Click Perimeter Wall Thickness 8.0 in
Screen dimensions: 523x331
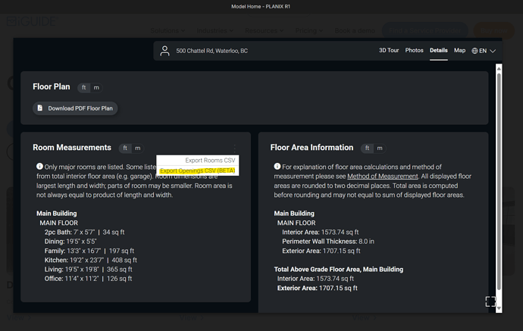click(x=328, y=242)
